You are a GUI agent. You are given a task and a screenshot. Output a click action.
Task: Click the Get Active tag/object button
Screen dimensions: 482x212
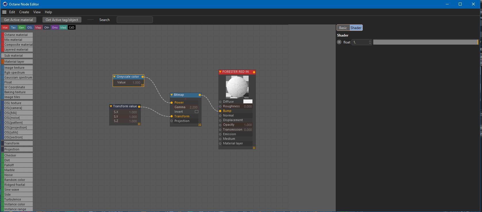coord(62,20)
